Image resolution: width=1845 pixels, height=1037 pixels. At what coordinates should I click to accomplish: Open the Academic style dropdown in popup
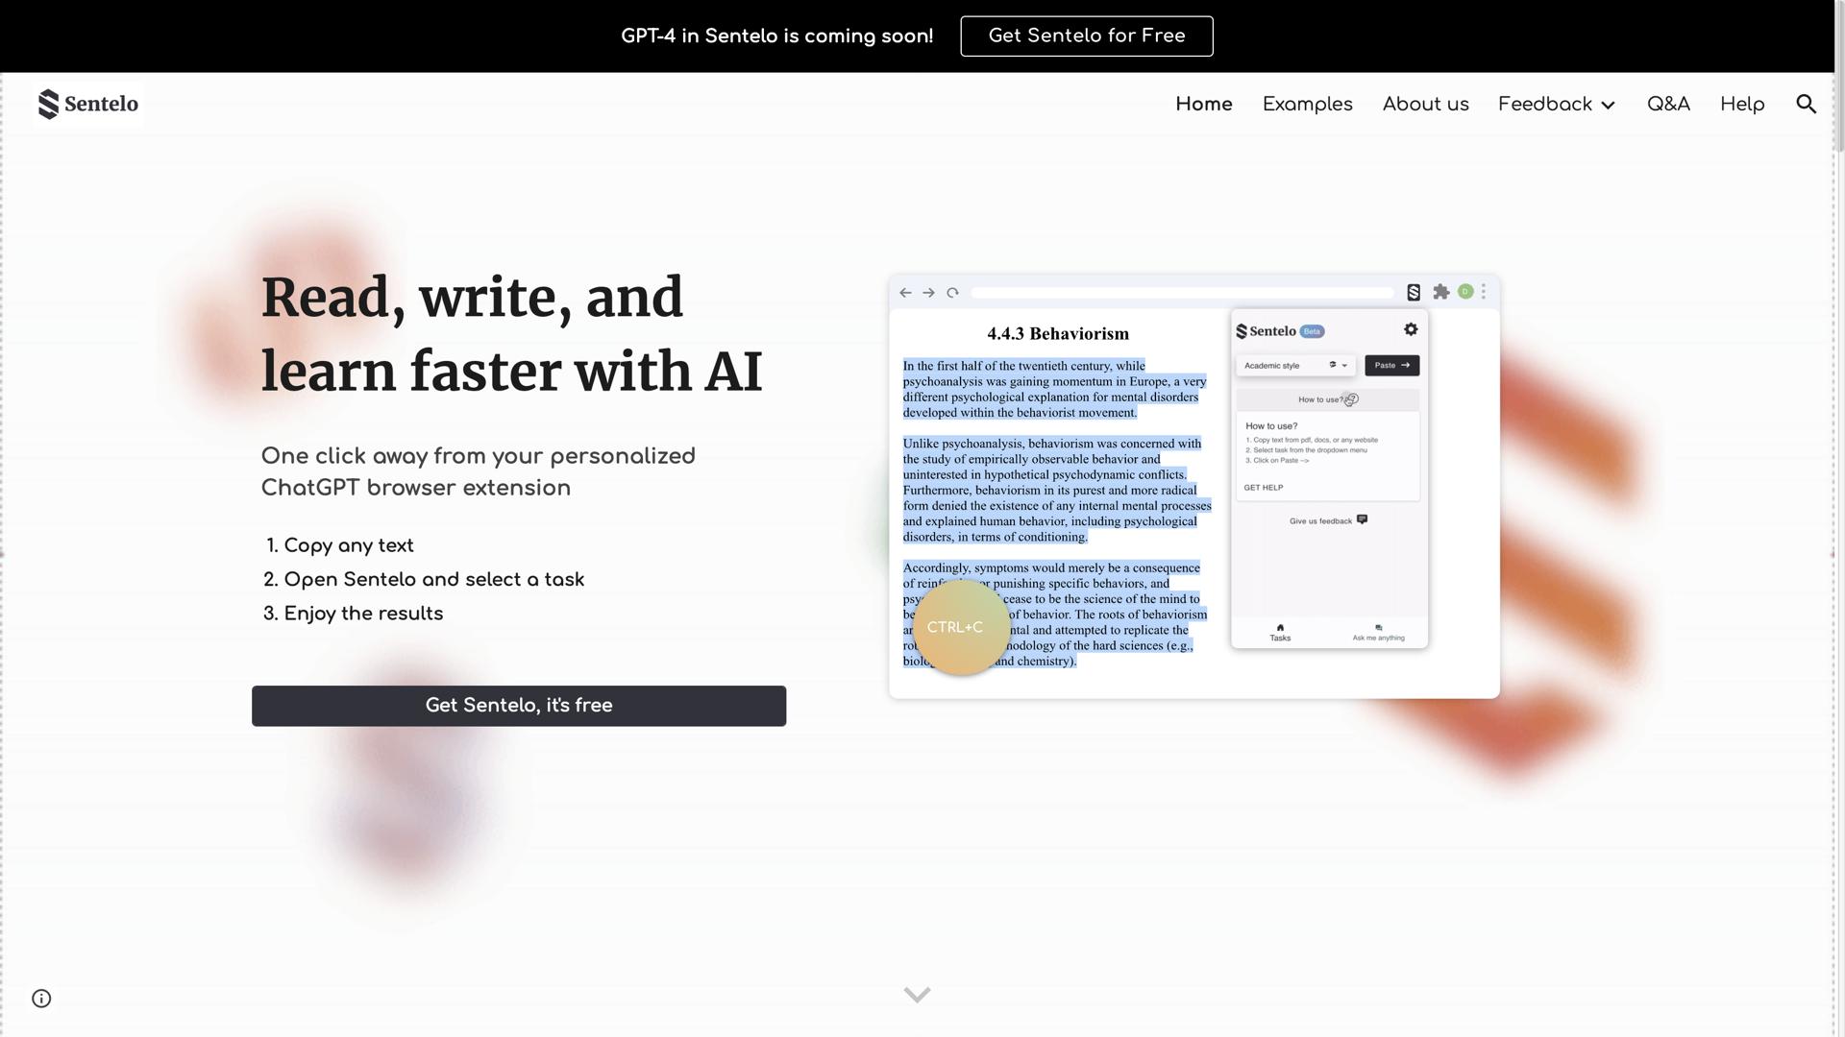tap(1294, 366)
